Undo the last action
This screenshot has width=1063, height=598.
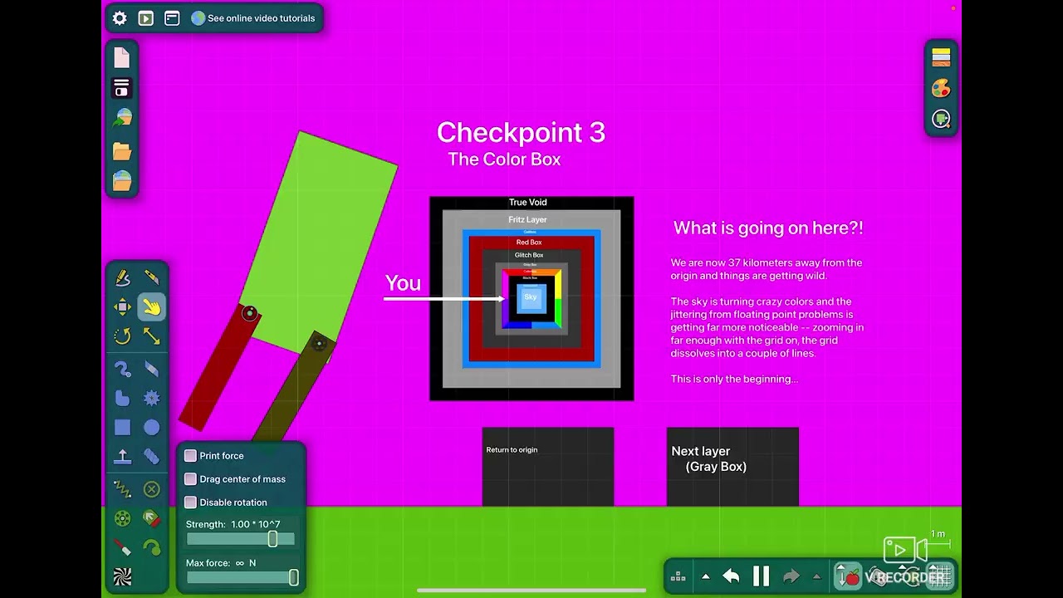[731, 576]
